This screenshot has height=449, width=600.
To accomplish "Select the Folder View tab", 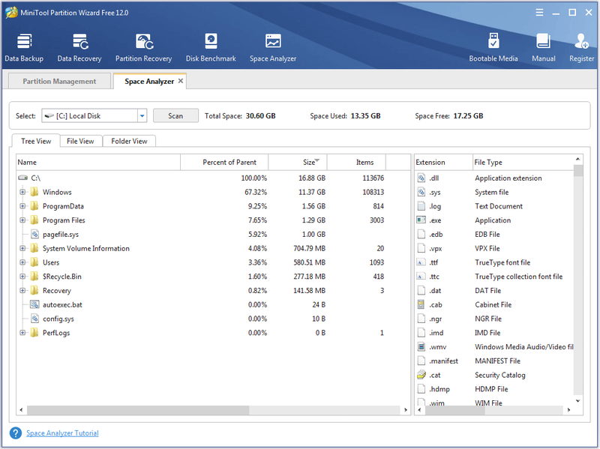I will coord(129,141).
